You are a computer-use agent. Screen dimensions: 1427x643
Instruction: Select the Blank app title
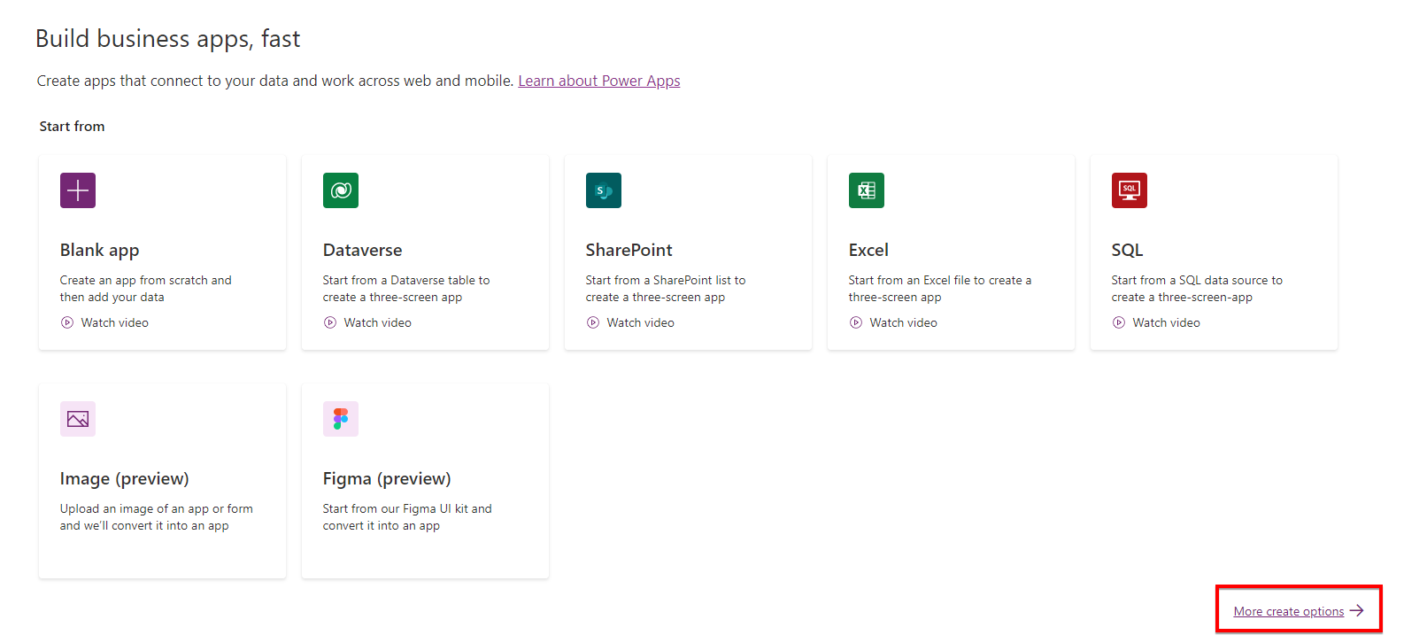click(100, 251)
